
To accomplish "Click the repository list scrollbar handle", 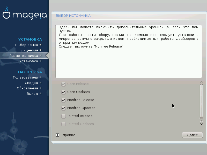I will (x=201, y=101).
